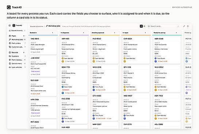Click the Suppliers truck icon
The height and width of the screenshot is (134, 199).
pyautogui.click(x=10, y=56)
